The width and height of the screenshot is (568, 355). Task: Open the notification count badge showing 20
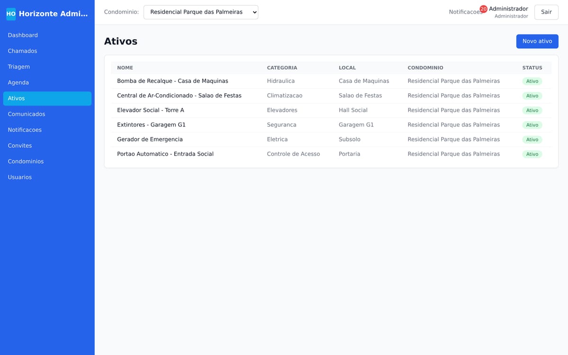click(483, 9)
